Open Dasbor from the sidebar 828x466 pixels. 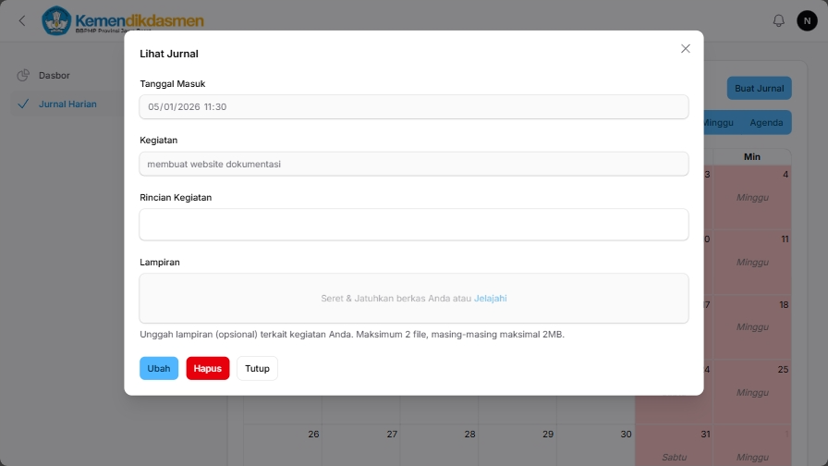(54, 76)
